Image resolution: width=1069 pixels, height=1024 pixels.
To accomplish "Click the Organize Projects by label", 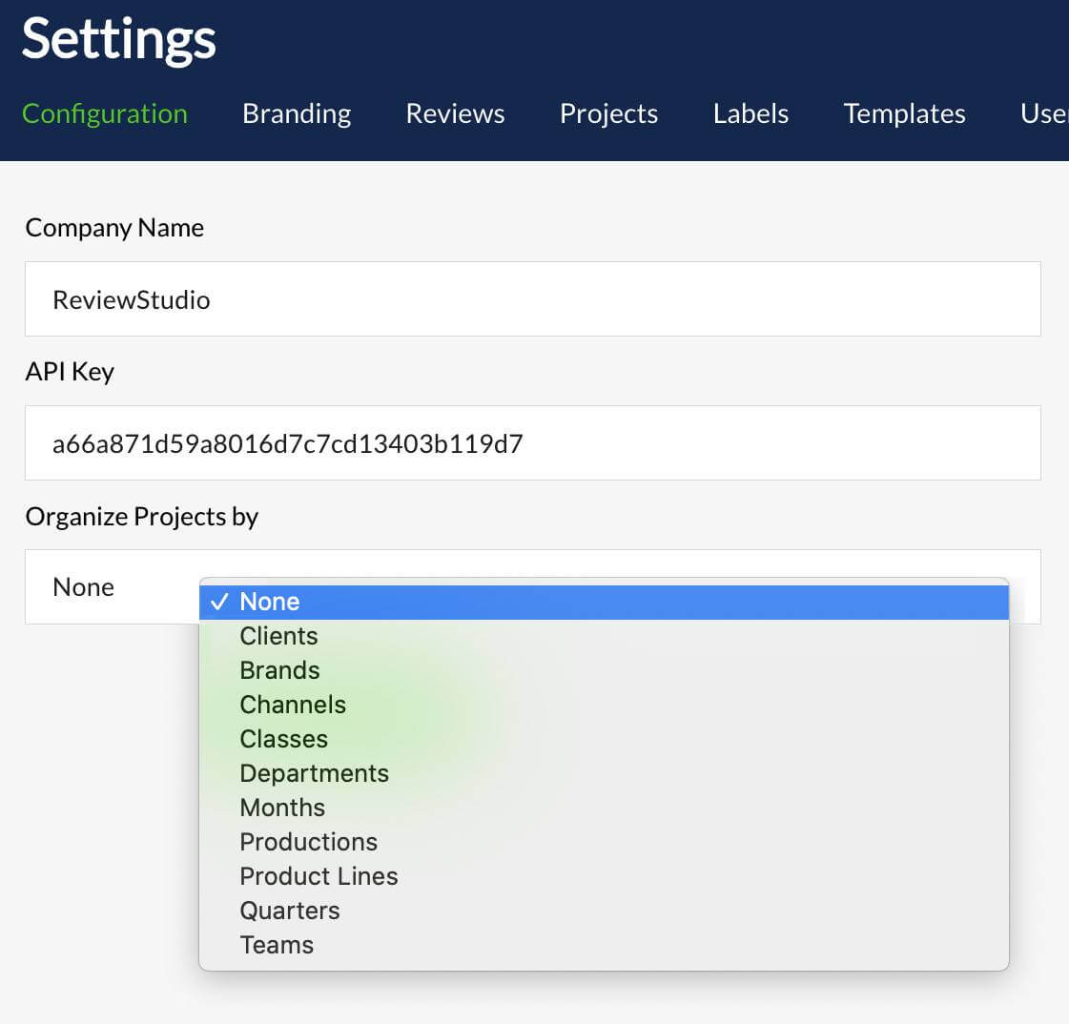I will coord(142,517).
